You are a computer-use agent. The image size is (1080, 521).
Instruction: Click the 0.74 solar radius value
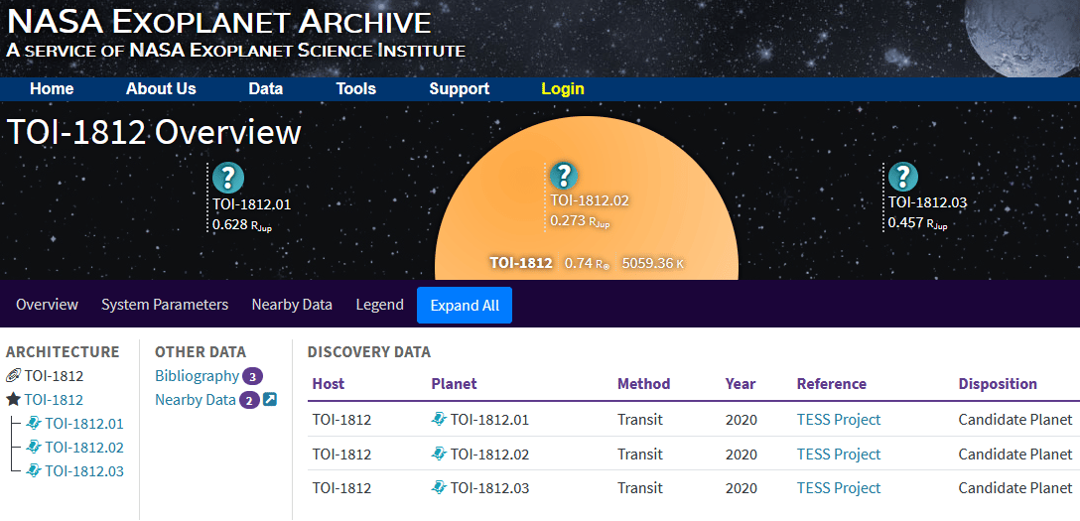pyautogui.click(x=587, y=263)
